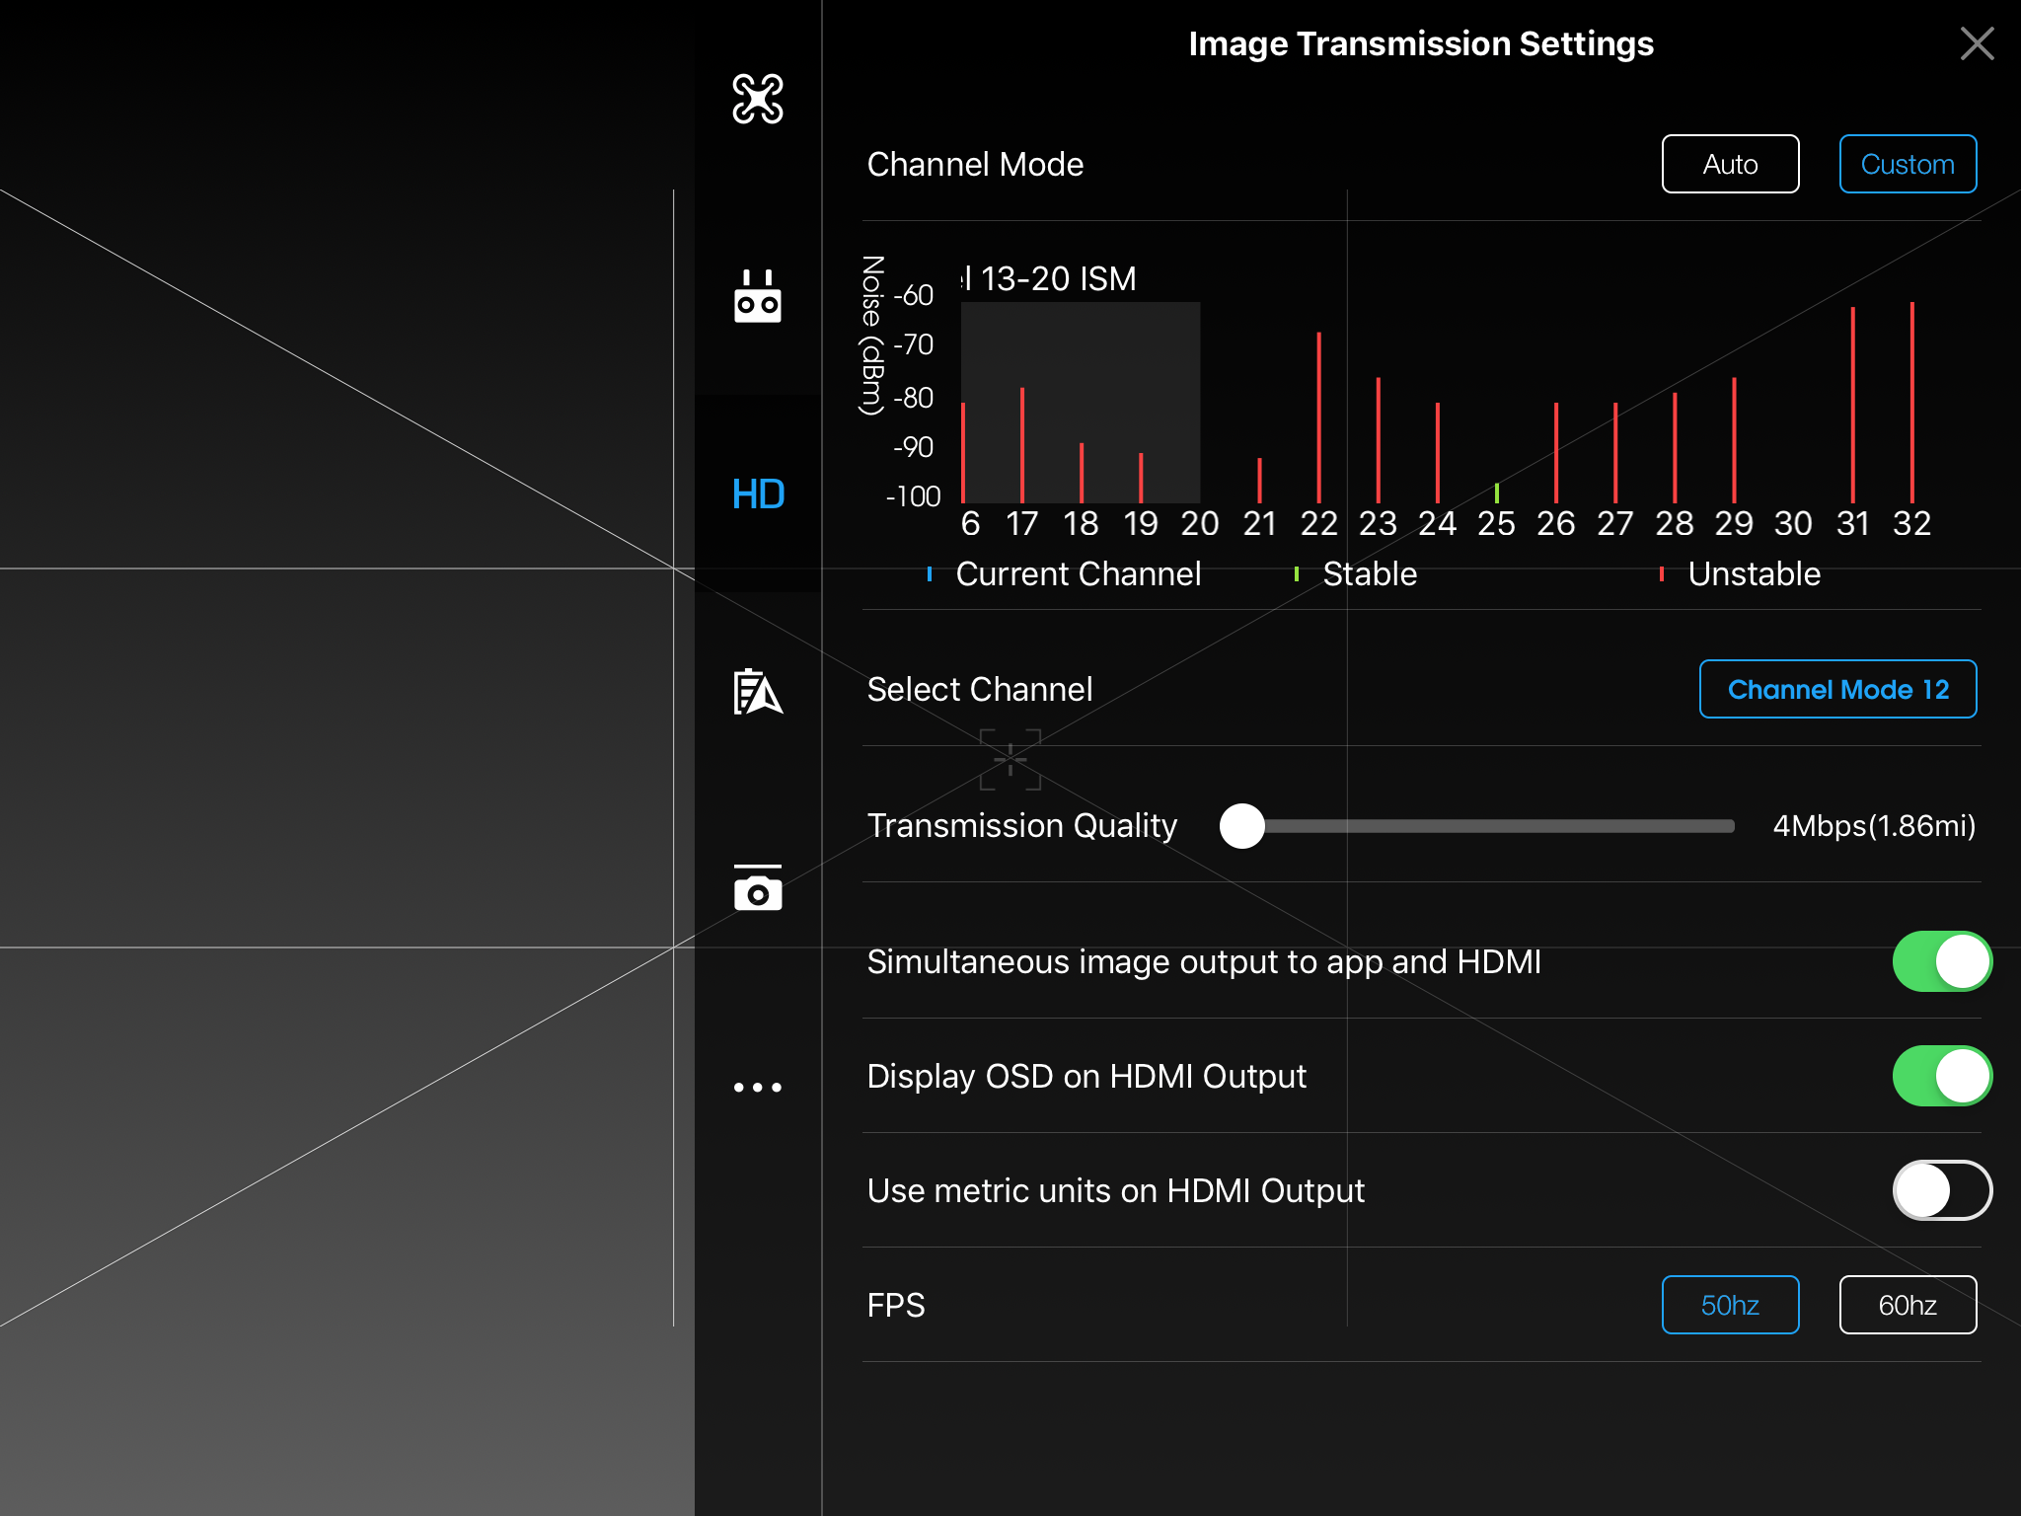This screenshot has width=2021, height=1516.
Task: Click the 13-20 ISM shaded channel range
Action: point(1081,403)
